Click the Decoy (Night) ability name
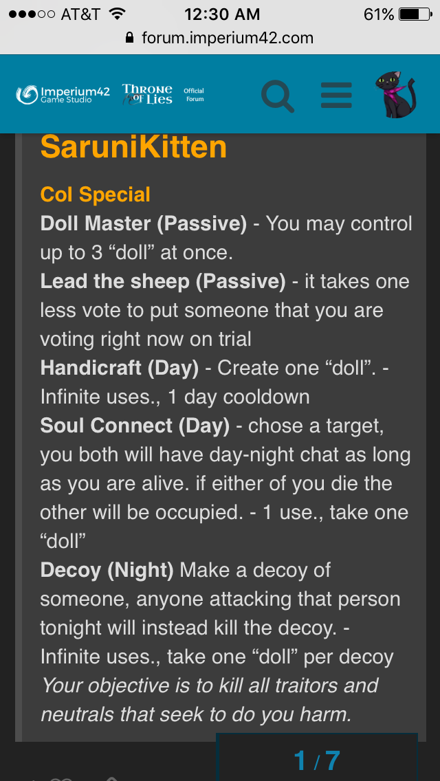Viewport: 440px width, 781px height. [107, 570]
